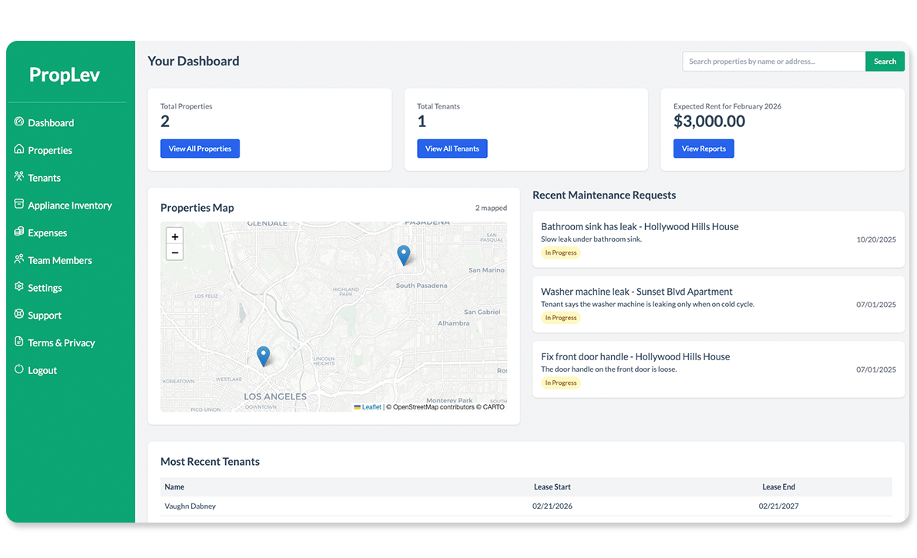This screenshot has width=917, height=558.
Task: Click the Lease End column header
Action: (778, 486)
